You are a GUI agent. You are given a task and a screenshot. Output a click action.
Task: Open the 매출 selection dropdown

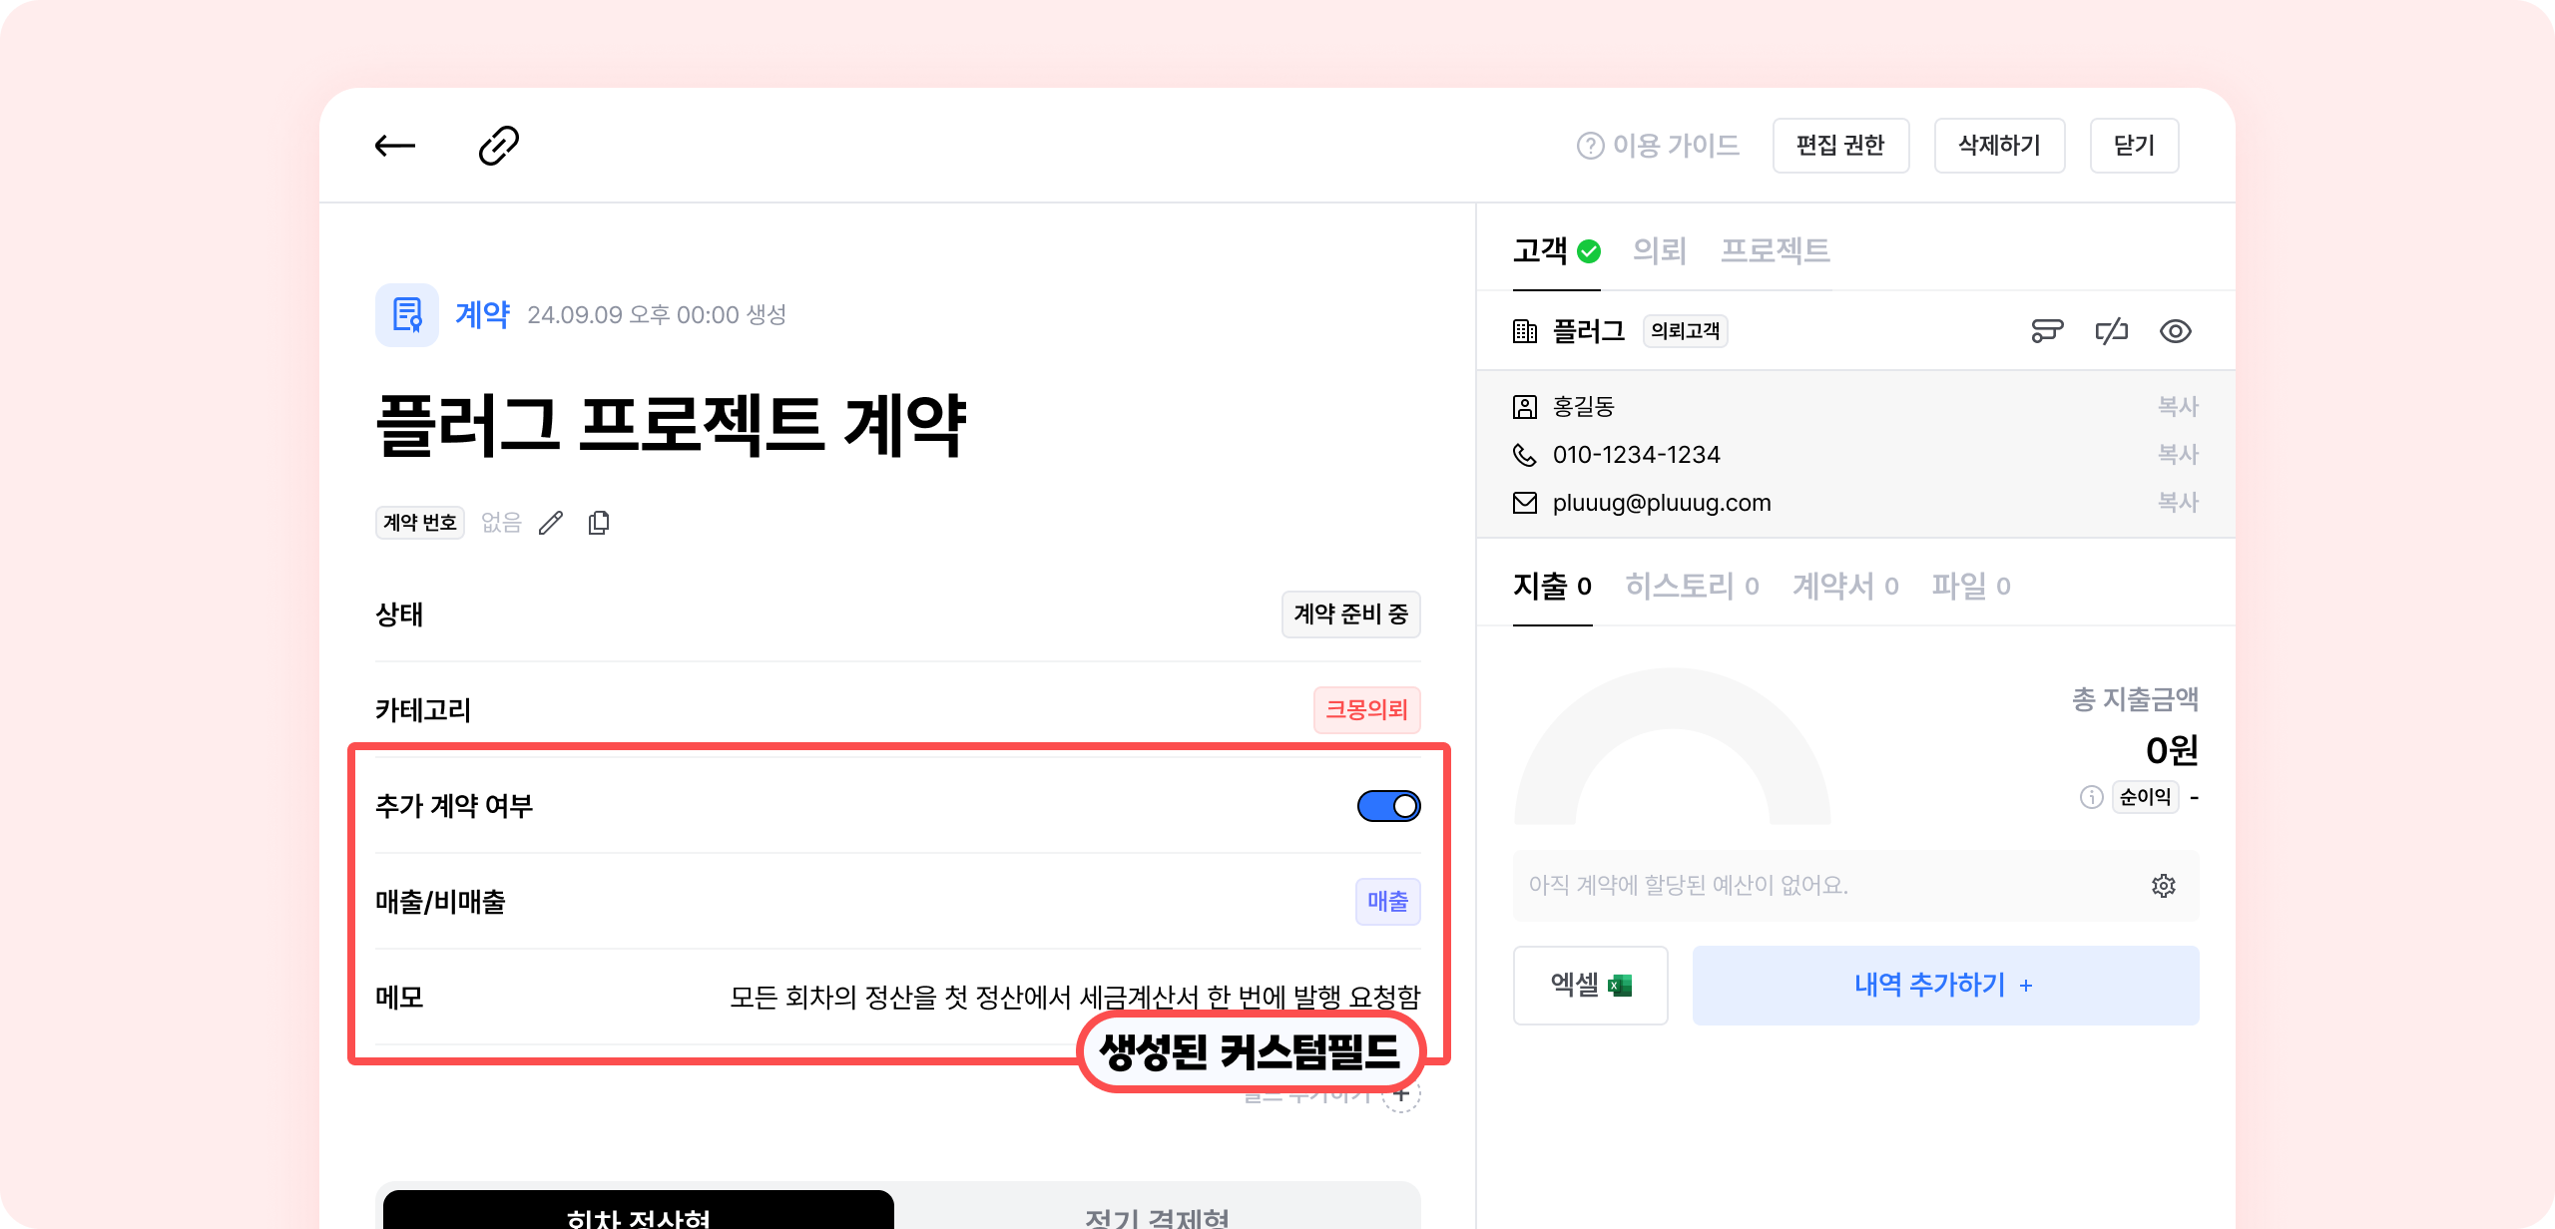[1387, 902]
